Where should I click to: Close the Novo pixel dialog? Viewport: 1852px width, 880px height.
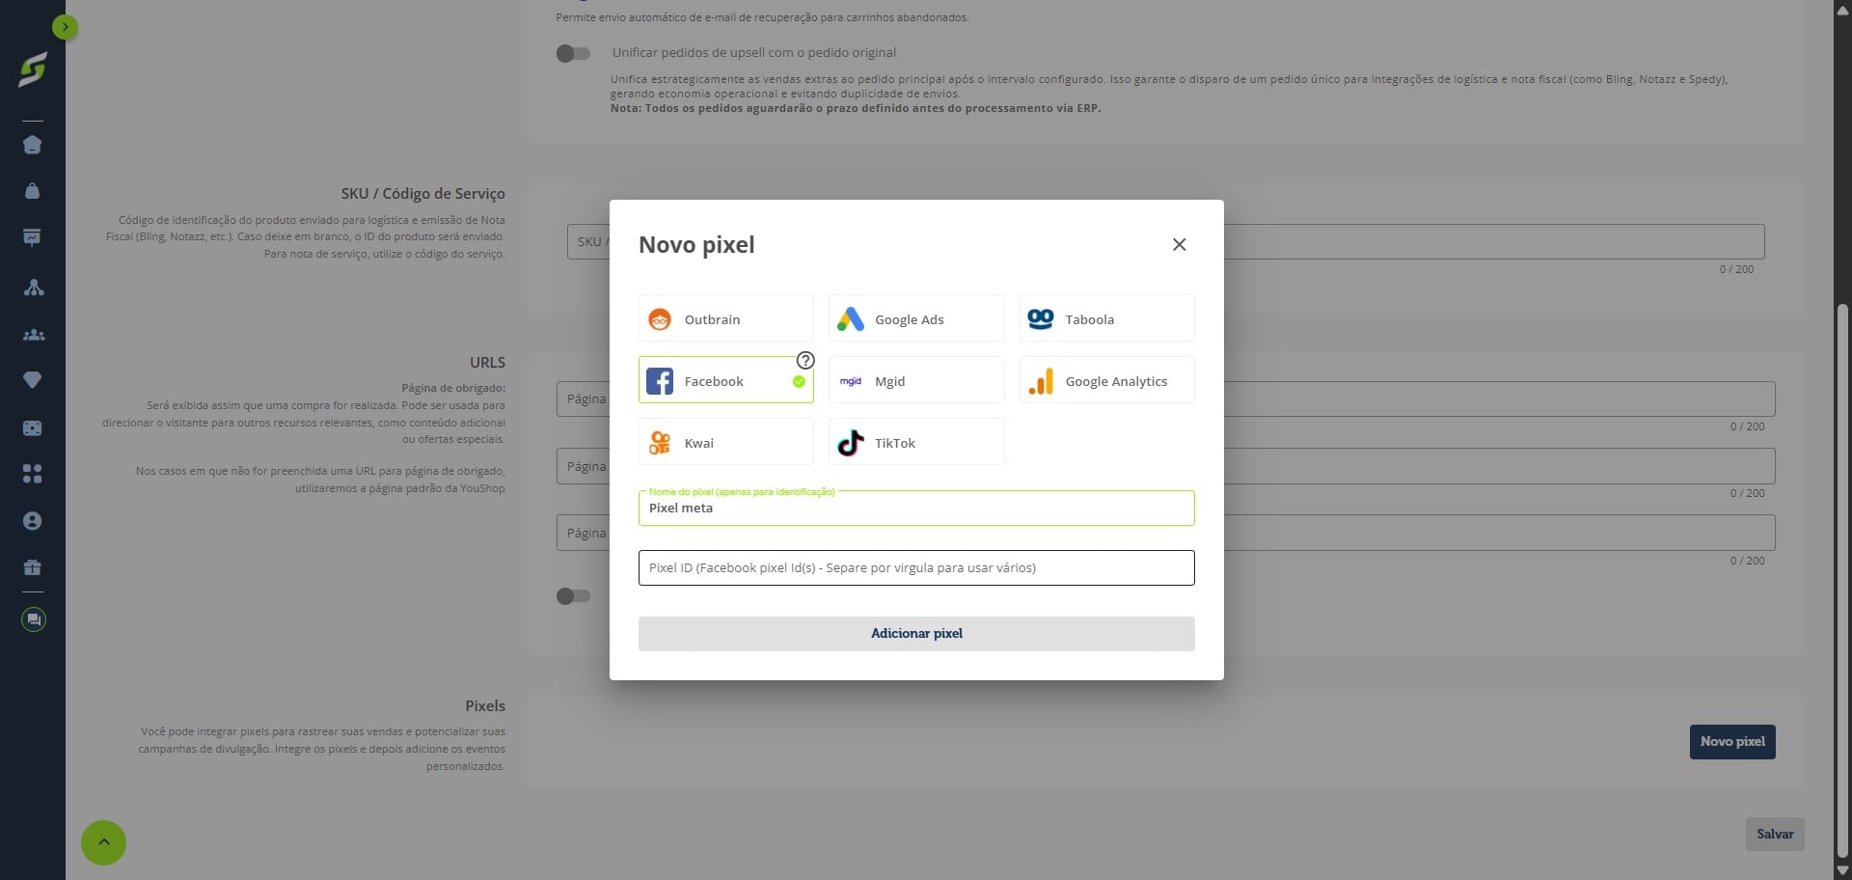pyautogui.click(x=1179, y=245)
